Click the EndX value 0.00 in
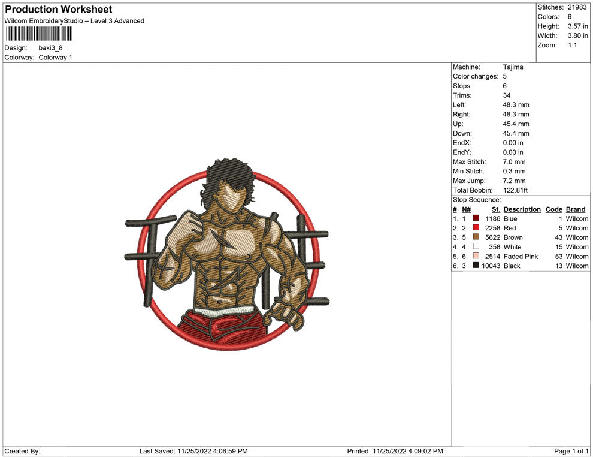Viewport: 593px width, 457px height. (513, 143)
